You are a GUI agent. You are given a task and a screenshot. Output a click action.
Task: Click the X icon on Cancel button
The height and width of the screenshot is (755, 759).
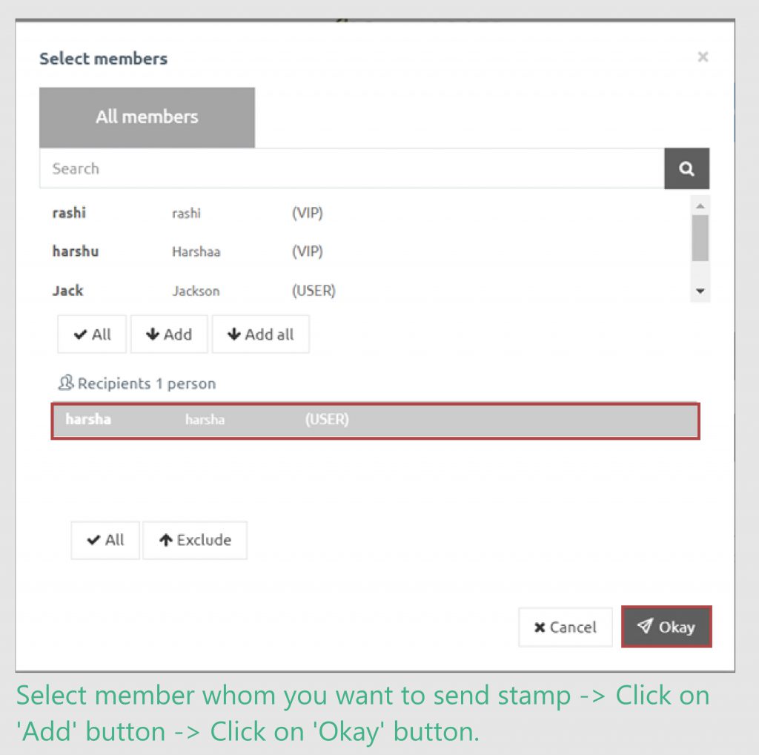[540, 627]
